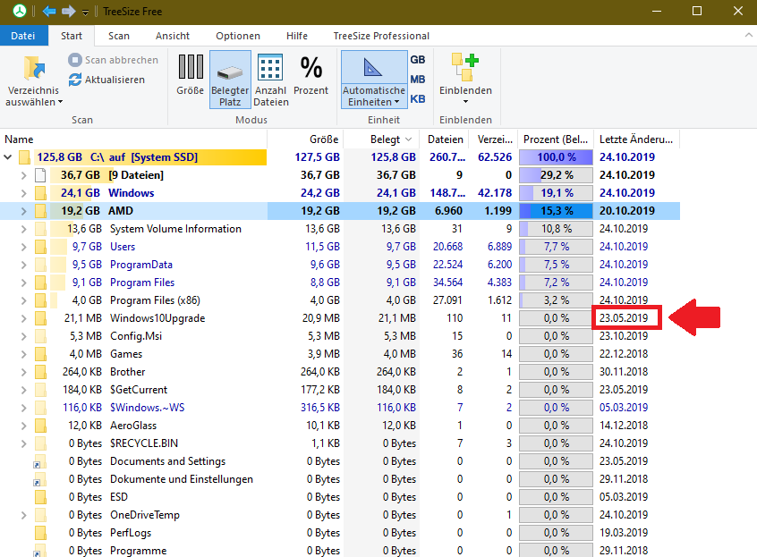The image size is (757, 557).
Task: Switch to the Start ribbon tab
Action: point(72,36)
